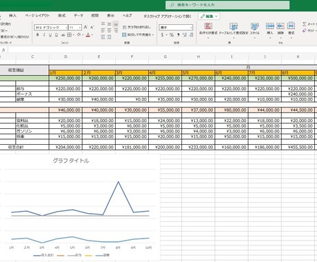Open the 編集 mode dropdown
Screen dimensions: 317x262
pyautogui.click(x=209, y=17)
